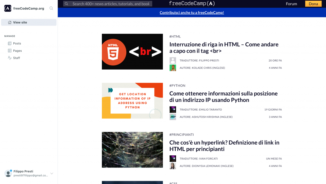Screen dimensions: 326x184
Task: Open the sidebar search magnifier icon
Action: (x=51, y=8)
